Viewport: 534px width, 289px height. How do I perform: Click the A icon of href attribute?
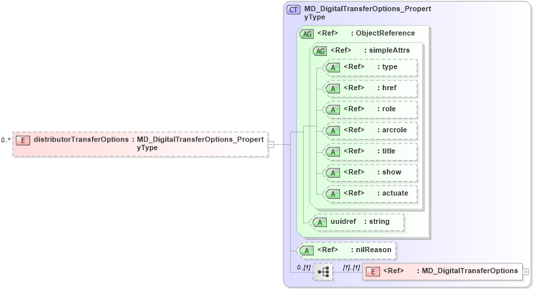click(x=333, y=89)
